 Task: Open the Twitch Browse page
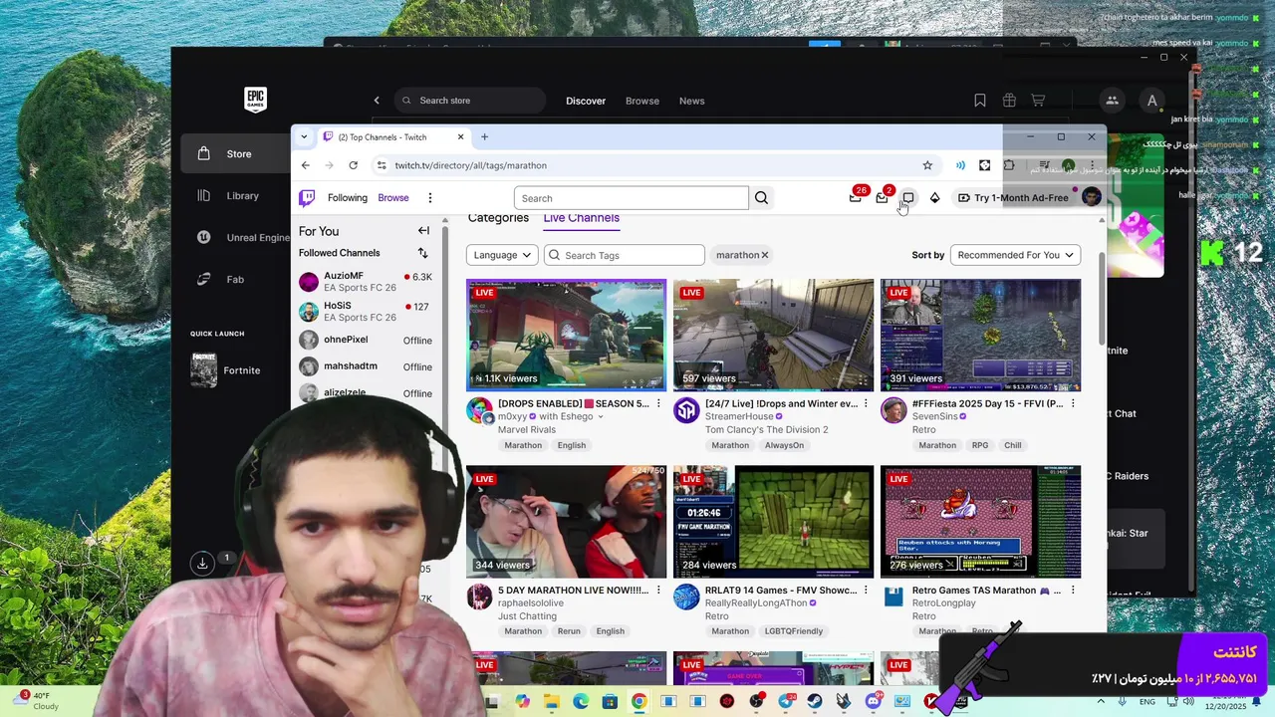[393, 198]
